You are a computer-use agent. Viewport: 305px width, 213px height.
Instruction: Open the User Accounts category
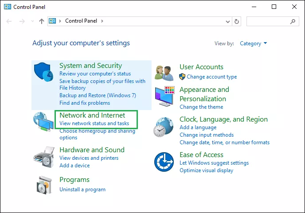point(201,67)
